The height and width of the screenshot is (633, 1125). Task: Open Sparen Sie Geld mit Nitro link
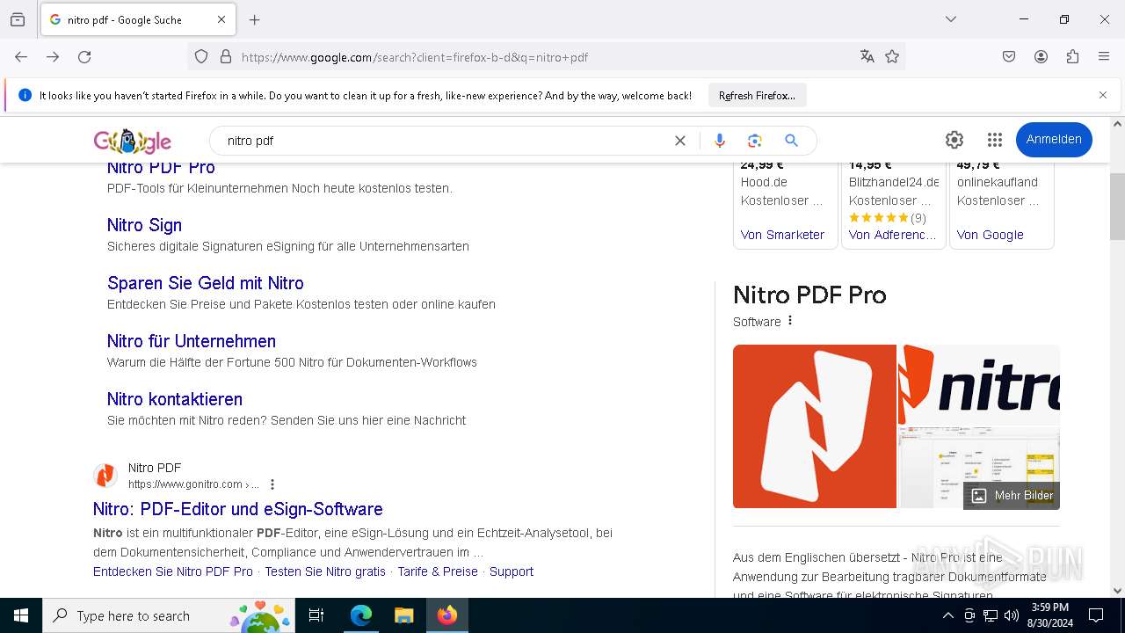coord(206,283)
